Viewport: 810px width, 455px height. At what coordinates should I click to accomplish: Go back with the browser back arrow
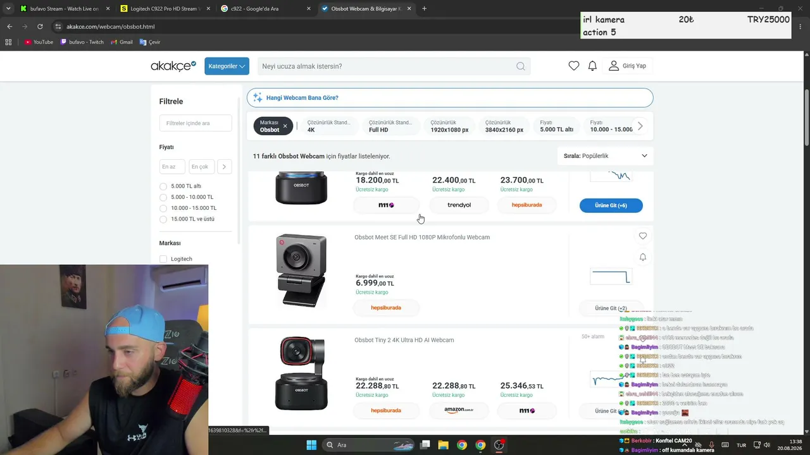coord(9,27)
